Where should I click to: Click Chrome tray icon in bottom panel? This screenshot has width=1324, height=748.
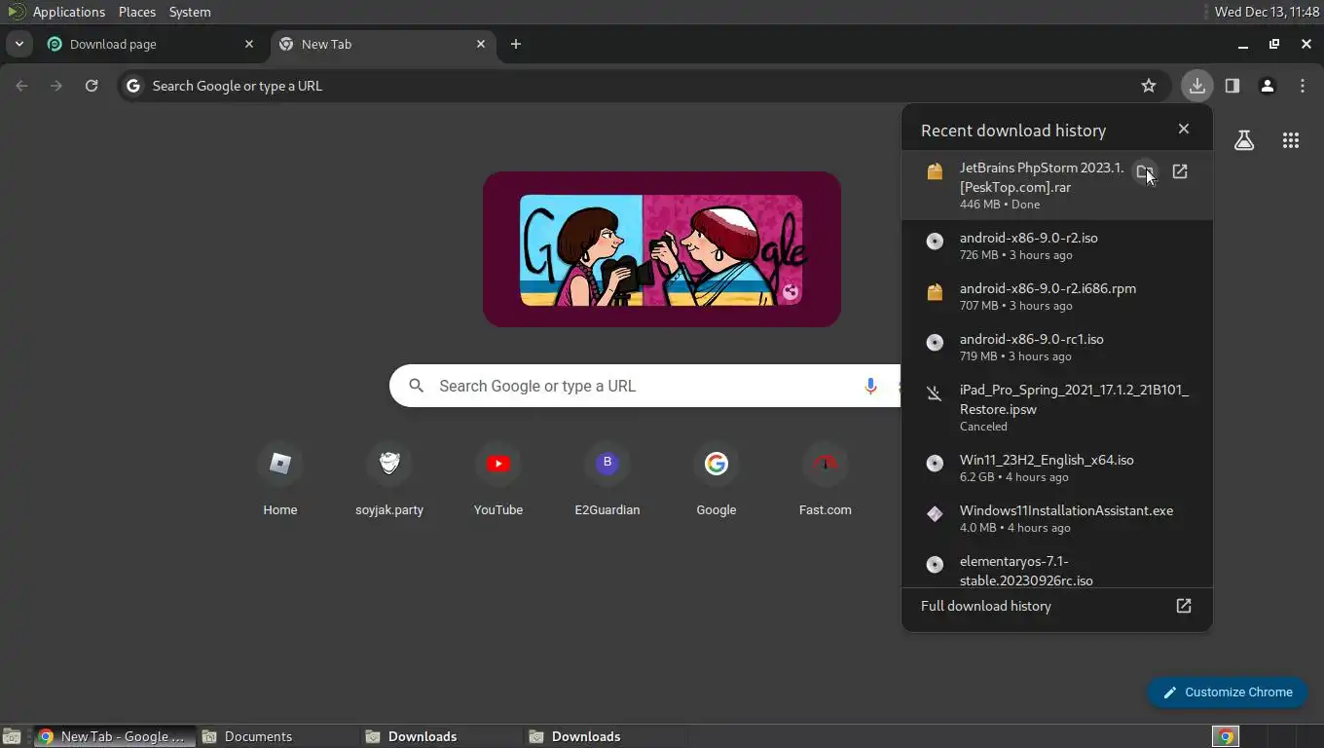(1226, 736)
